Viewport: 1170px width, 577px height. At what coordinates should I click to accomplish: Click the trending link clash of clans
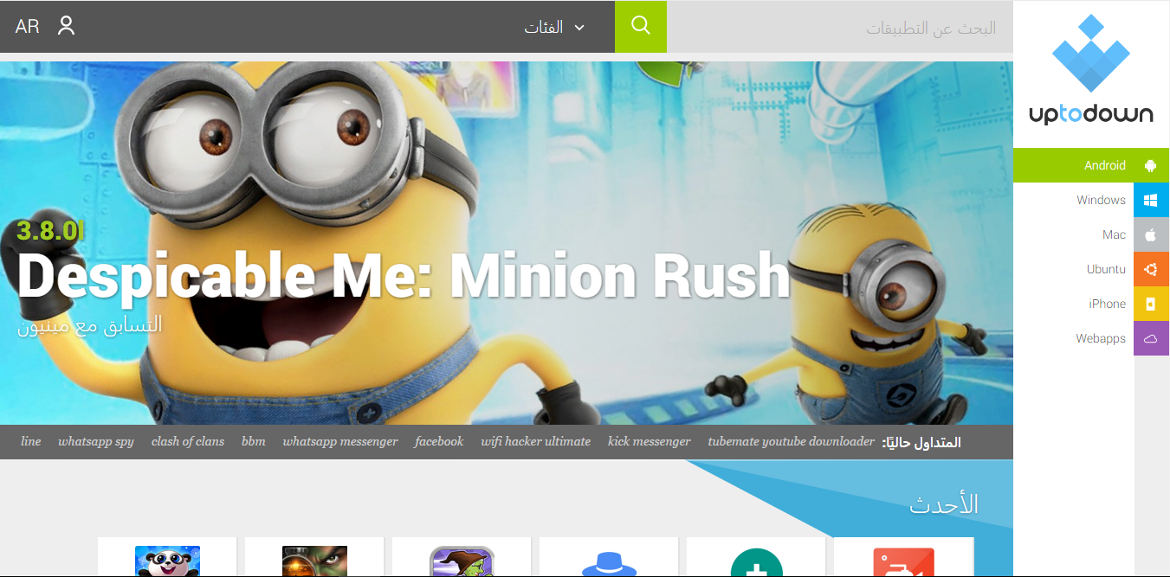coord(188,441)
